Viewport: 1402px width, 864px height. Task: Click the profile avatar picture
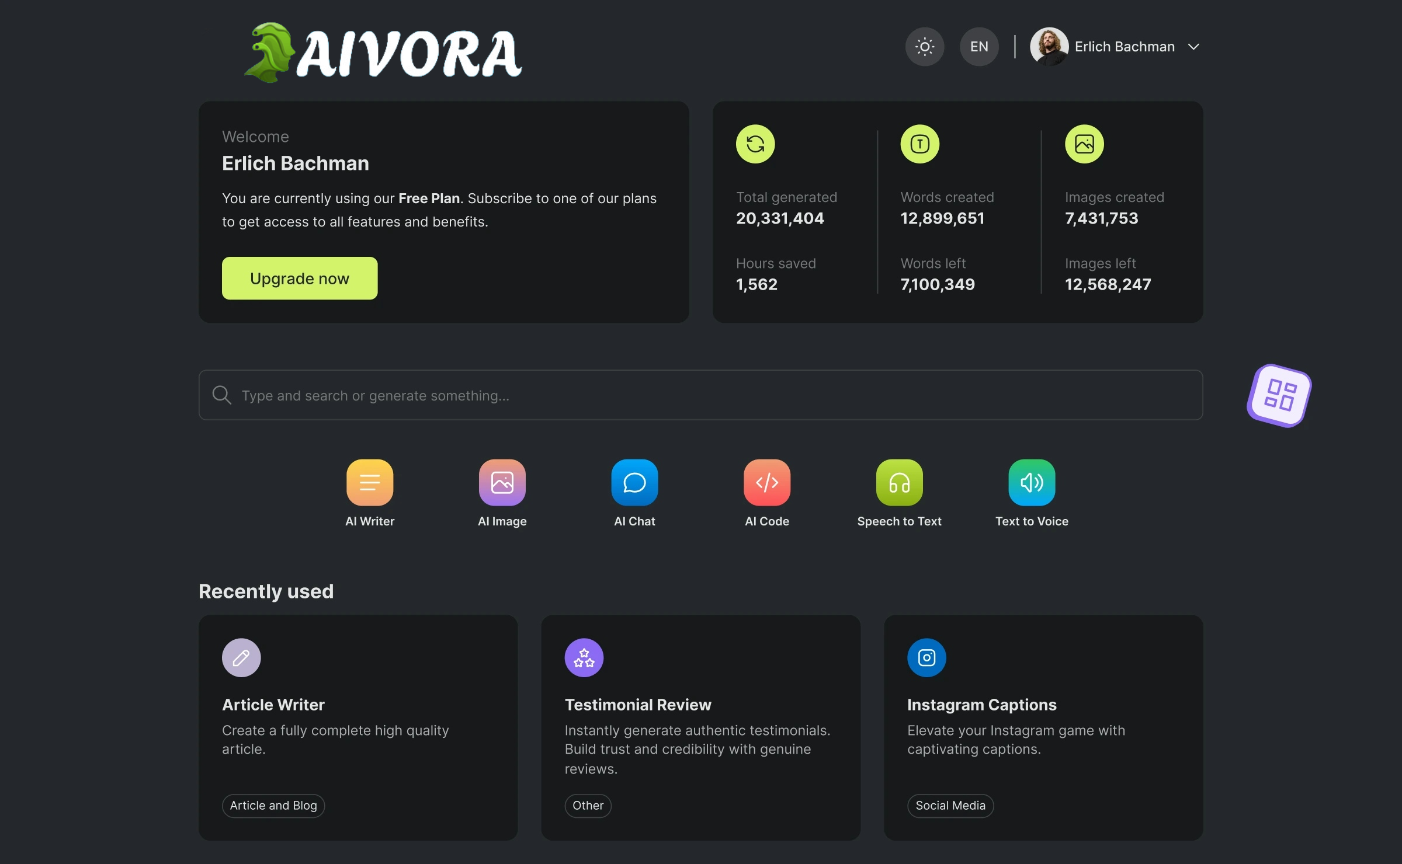click(x=1049, y=46)
